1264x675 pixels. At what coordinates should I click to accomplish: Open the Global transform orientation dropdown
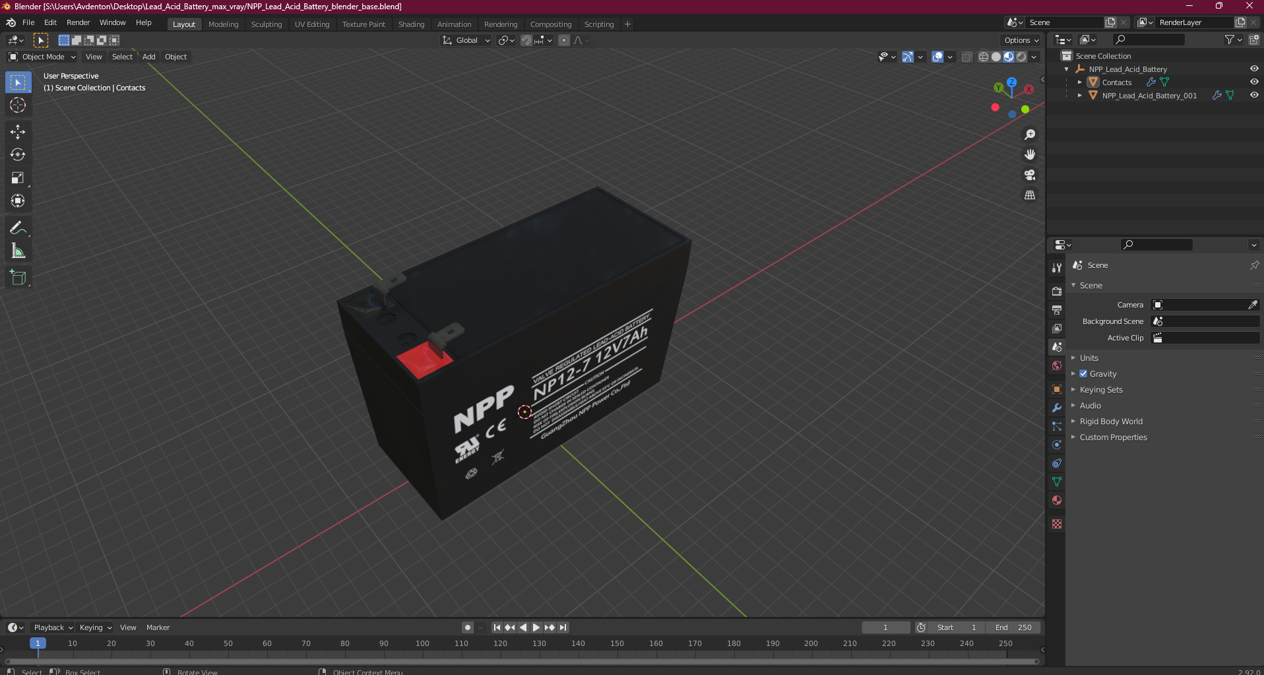[466, 40]
